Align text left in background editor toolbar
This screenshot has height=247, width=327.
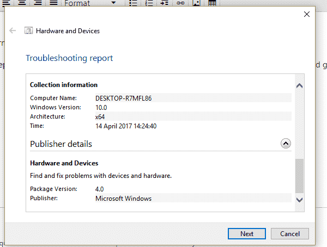(6, 3)
